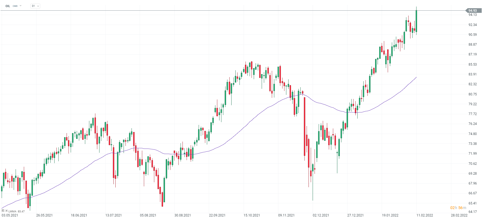
Task: Click the 02.12.2021 date label
Action: pos(321,215)
